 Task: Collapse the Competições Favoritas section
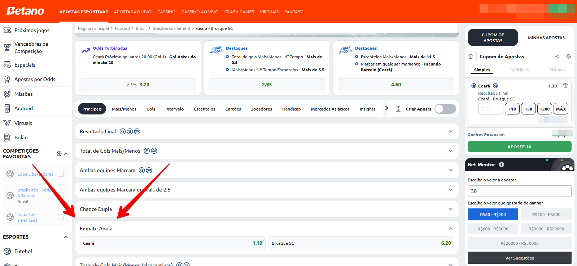pyautogui.click(x=66, y=154)
